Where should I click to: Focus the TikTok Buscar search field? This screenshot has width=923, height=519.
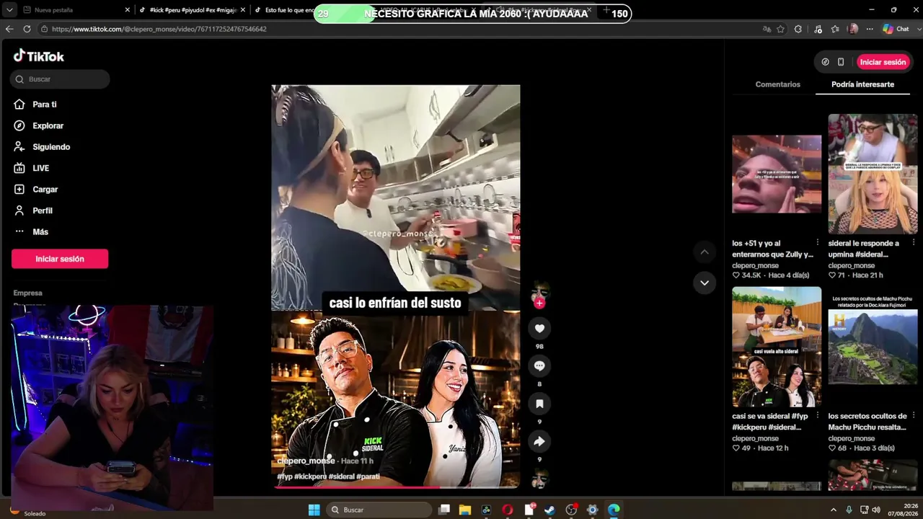[60, 79]
